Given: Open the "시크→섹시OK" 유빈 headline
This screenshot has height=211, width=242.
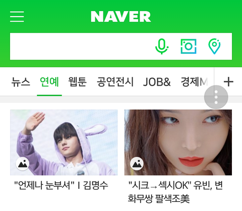Looking at the screenshot, I should 175,192.
